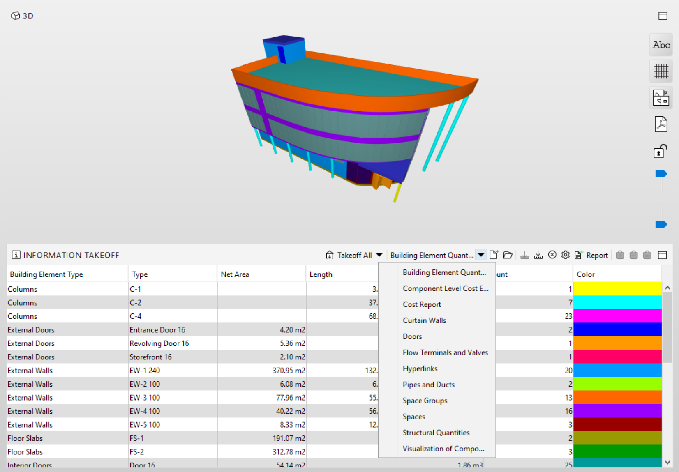Click the Building Element Type column header

(46, 274)
